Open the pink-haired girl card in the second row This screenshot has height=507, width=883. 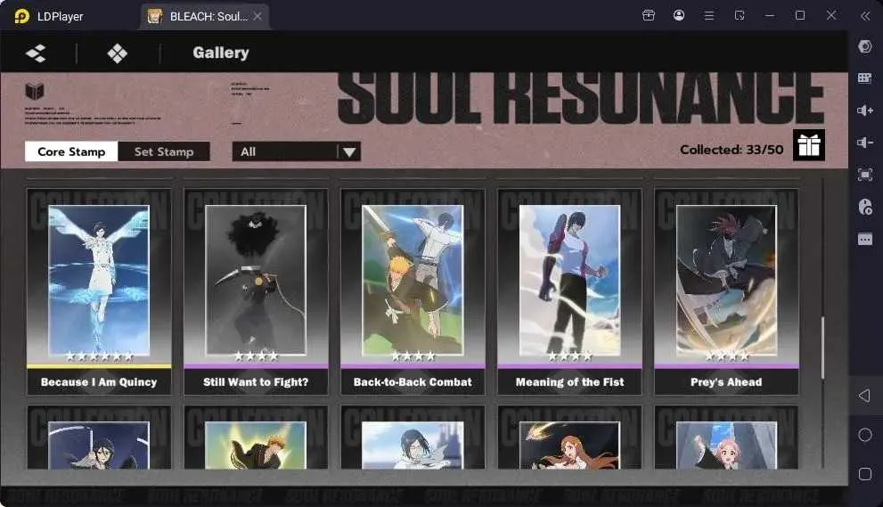click(x=726, y=437)
